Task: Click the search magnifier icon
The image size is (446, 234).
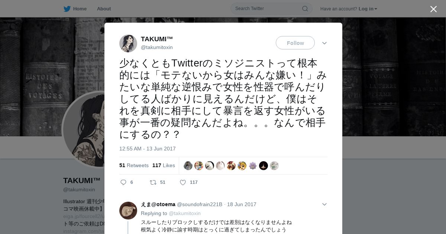Action: coord(305,9)
